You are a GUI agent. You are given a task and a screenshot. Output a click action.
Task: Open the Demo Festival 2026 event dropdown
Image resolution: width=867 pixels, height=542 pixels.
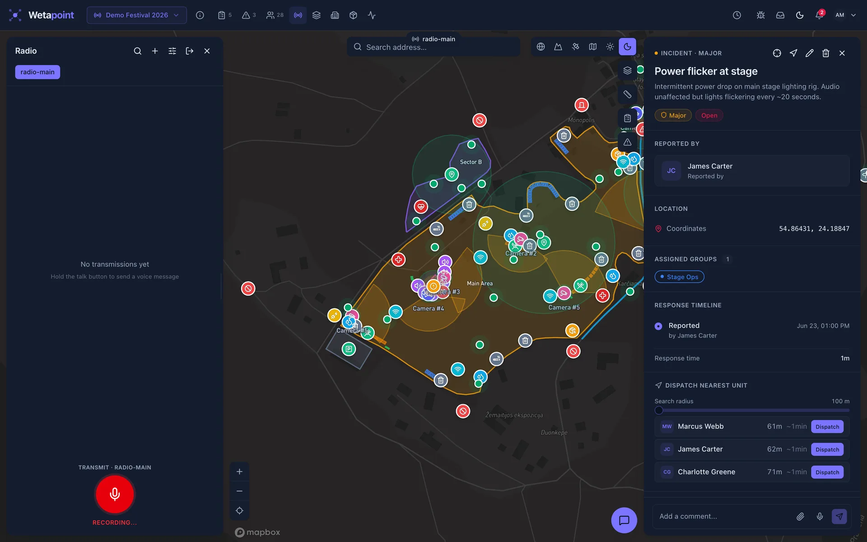(x=136, y=15)
